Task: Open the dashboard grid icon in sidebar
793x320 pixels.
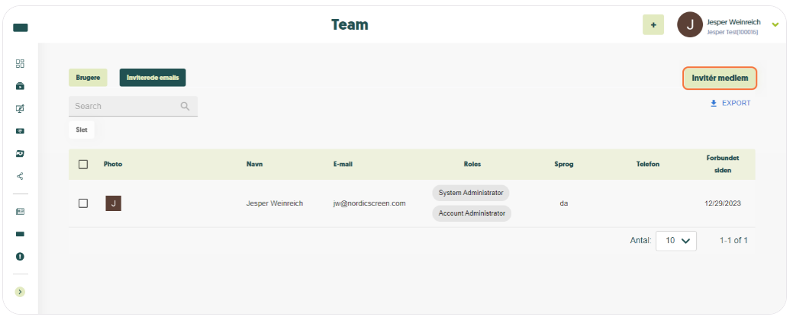Action: click(x=21, y=63)
